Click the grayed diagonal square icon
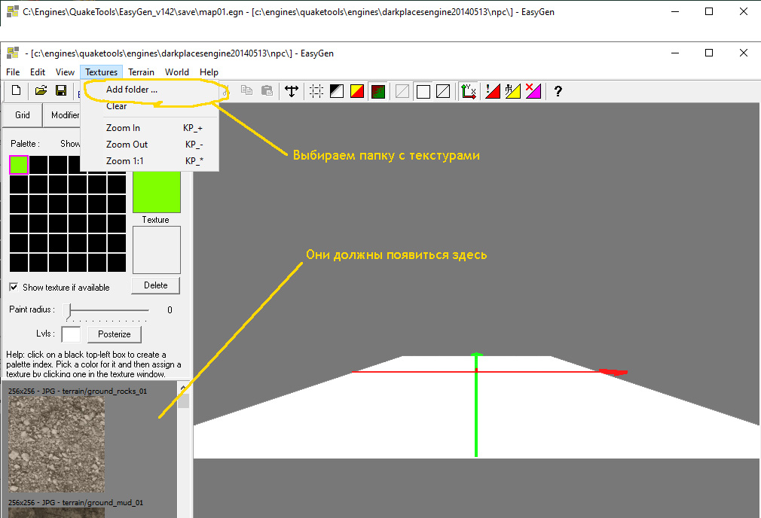Screen dimensions: 761x518 (402, 90)
